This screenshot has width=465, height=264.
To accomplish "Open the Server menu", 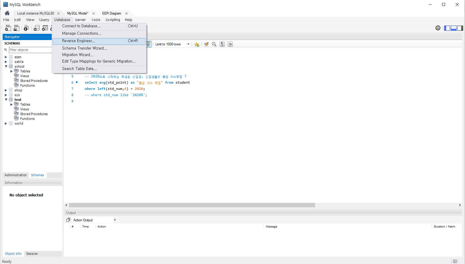I will pyautogui.click(x=80, y=20).
